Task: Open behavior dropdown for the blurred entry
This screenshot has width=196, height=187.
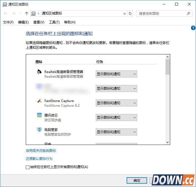Action: [116, 88]
